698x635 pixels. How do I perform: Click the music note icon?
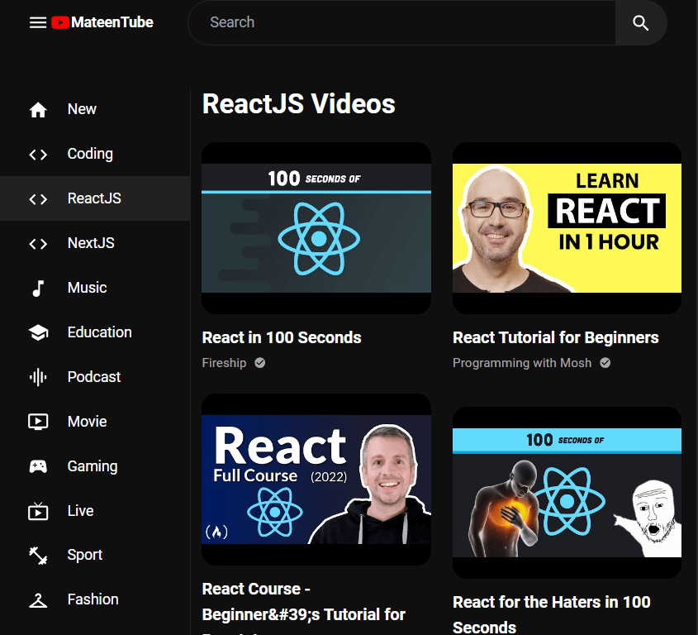(38, 289)
